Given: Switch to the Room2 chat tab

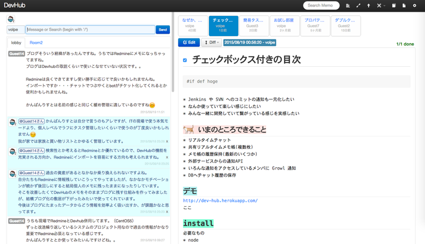Looking at the screenshot, I should coord(36,43).
